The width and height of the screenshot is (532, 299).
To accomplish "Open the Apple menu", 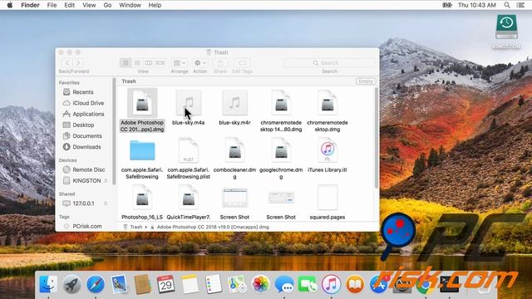I will [10, 5].
